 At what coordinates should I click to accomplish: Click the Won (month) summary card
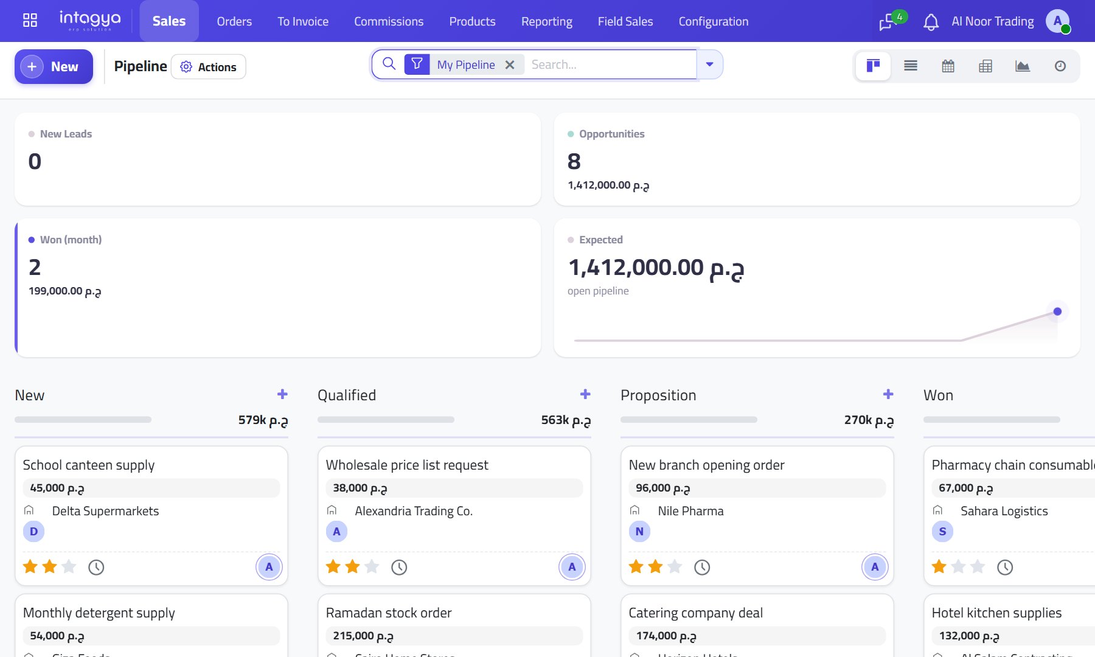pos(277,288)
